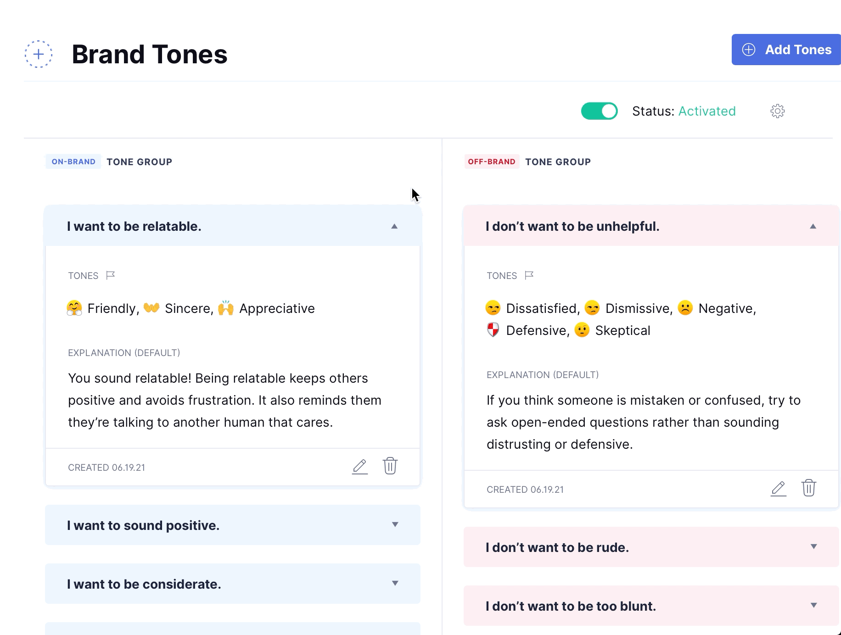Collapse the 'I want to be relatable' group

[x=394, y=226]
